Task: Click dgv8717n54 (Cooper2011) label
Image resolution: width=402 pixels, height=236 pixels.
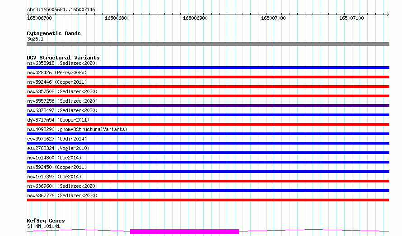Action: (58, 120)
